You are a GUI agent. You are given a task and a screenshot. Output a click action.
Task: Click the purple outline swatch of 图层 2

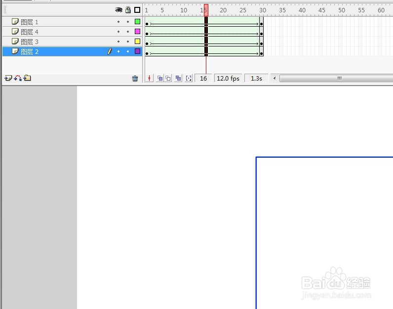[x=137, y=51]
